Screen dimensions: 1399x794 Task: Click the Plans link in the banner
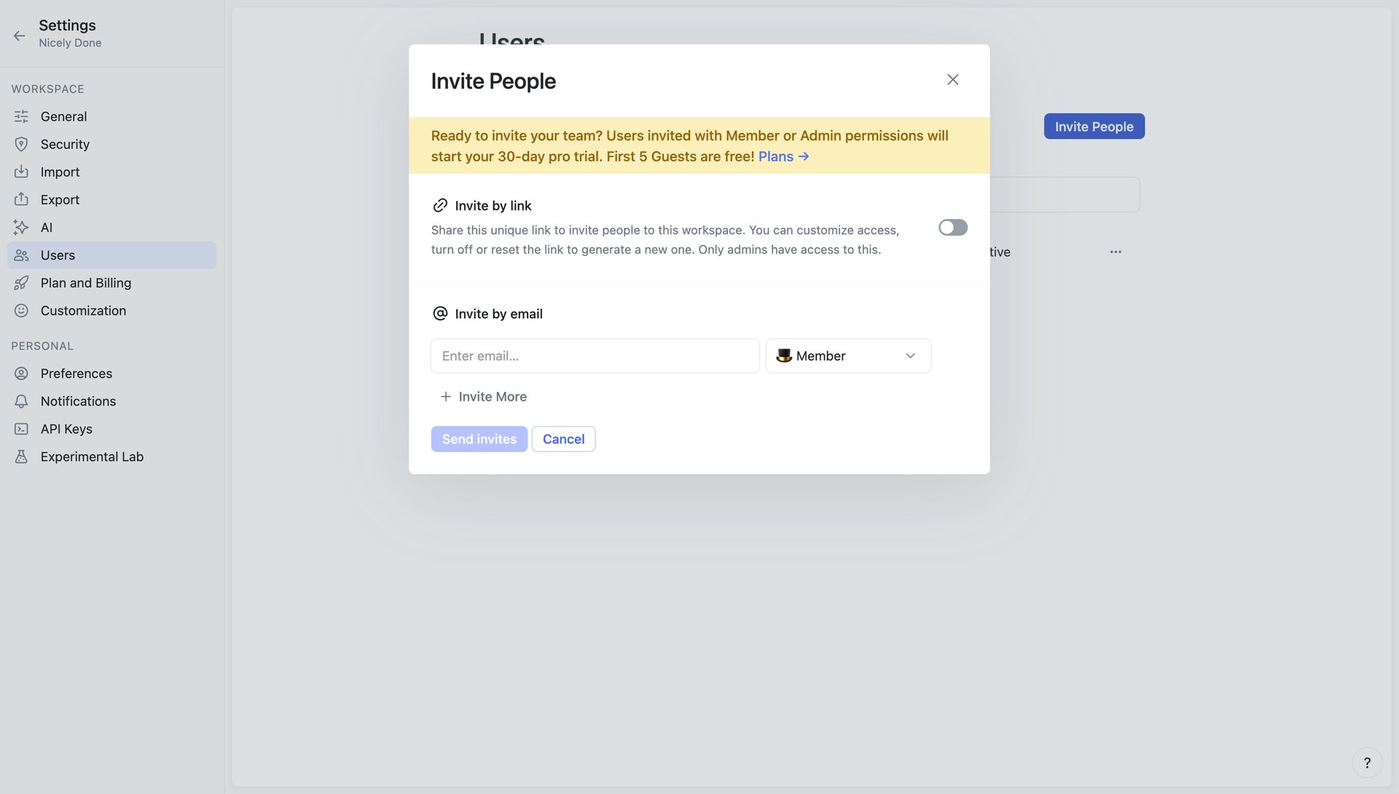(775, 156)
